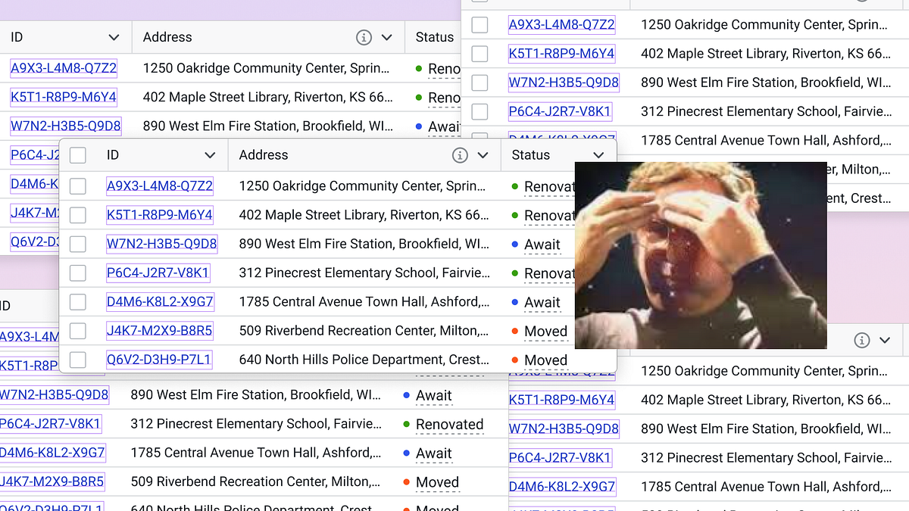
Task: Open the D4M6-K8L2-X9G7 link in the front table
Action: click(x=160, y=302)
